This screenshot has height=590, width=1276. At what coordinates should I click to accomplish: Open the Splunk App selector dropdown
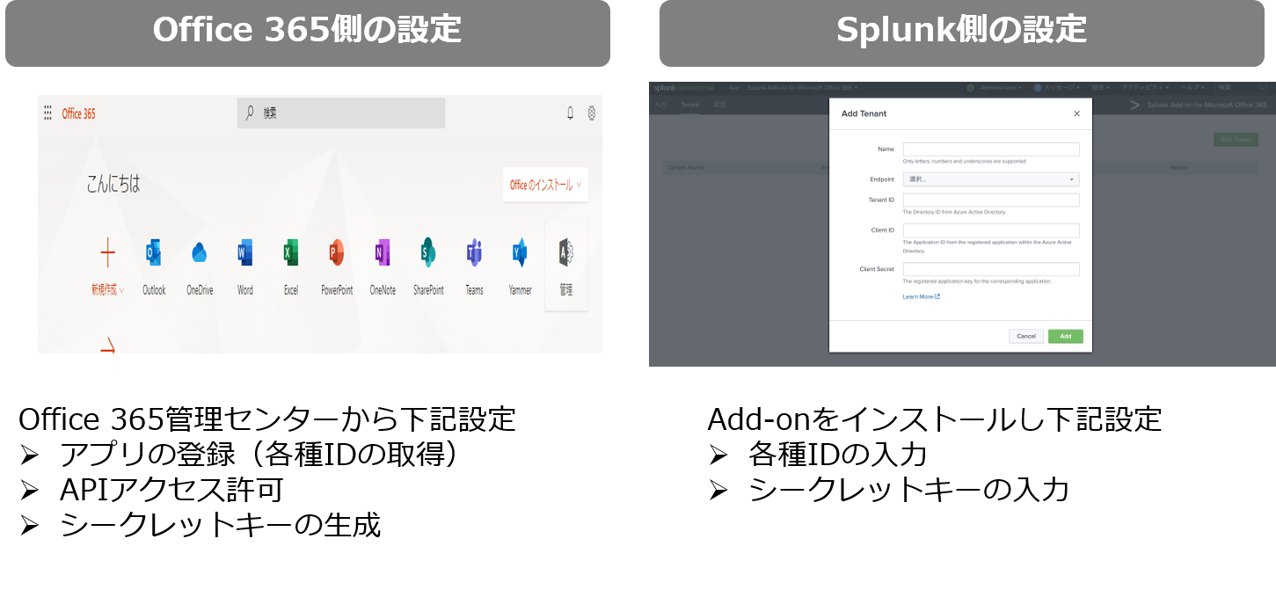coord(793,88)
